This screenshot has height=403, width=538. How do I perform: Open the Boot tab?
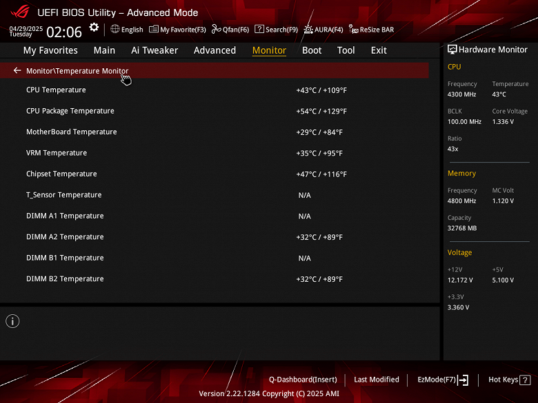pyautogui.click(x=312, y=50)
